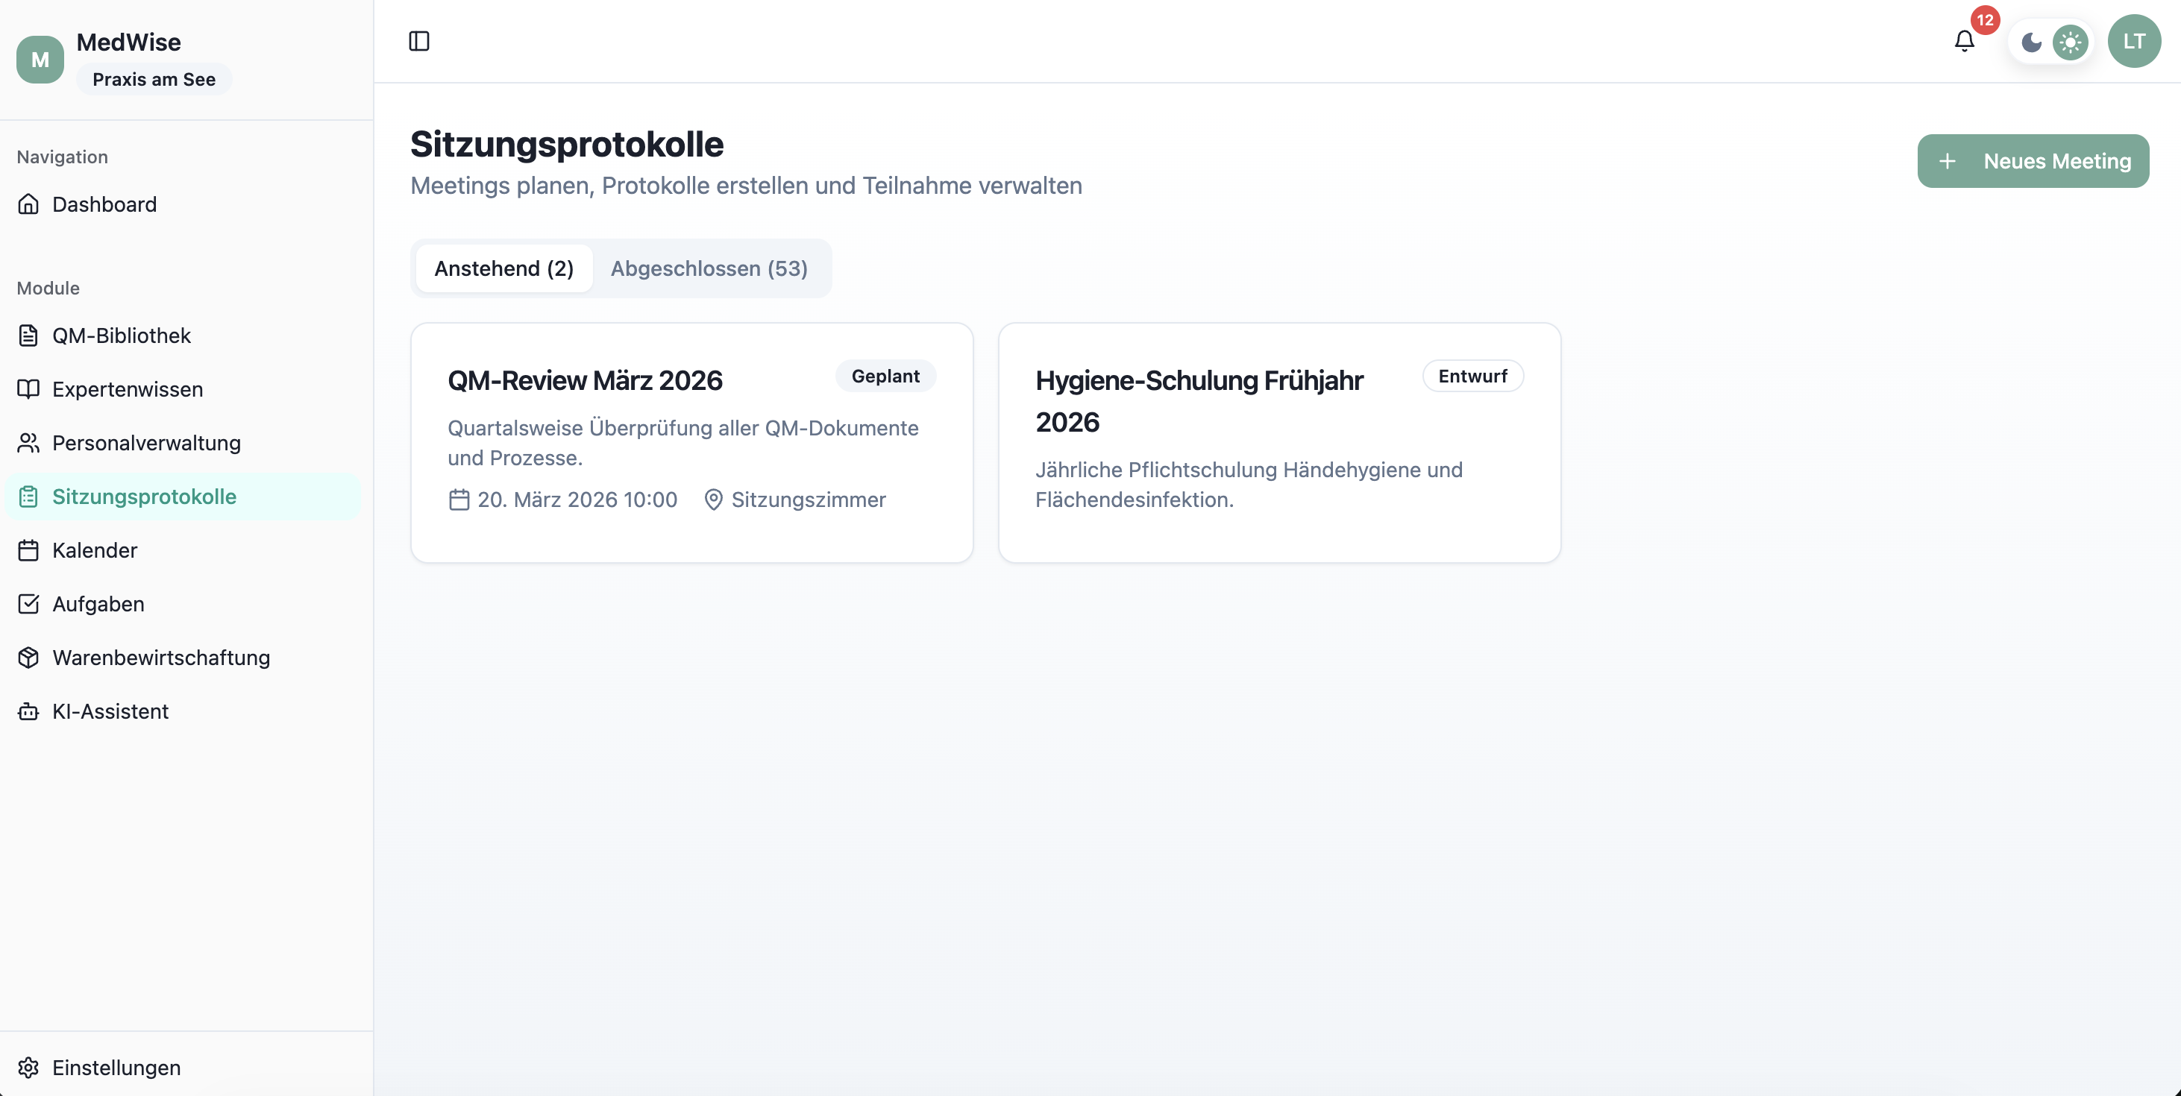Open Einstellungen via the gear icon
Viewport: 2181px width, 1096px height.
(28, 1067)
